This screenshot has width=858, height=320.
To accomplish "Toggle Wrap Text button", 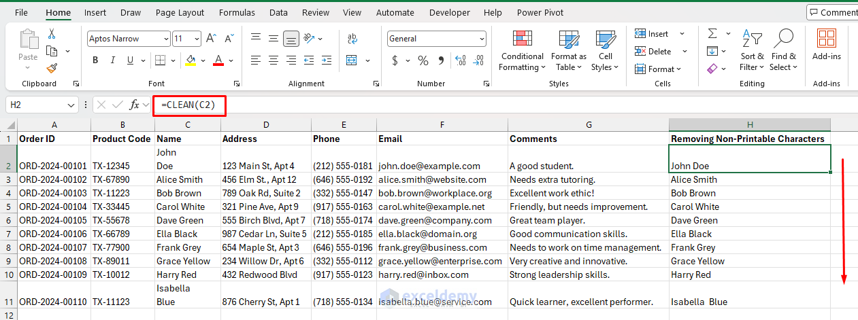I will [353, 39].
